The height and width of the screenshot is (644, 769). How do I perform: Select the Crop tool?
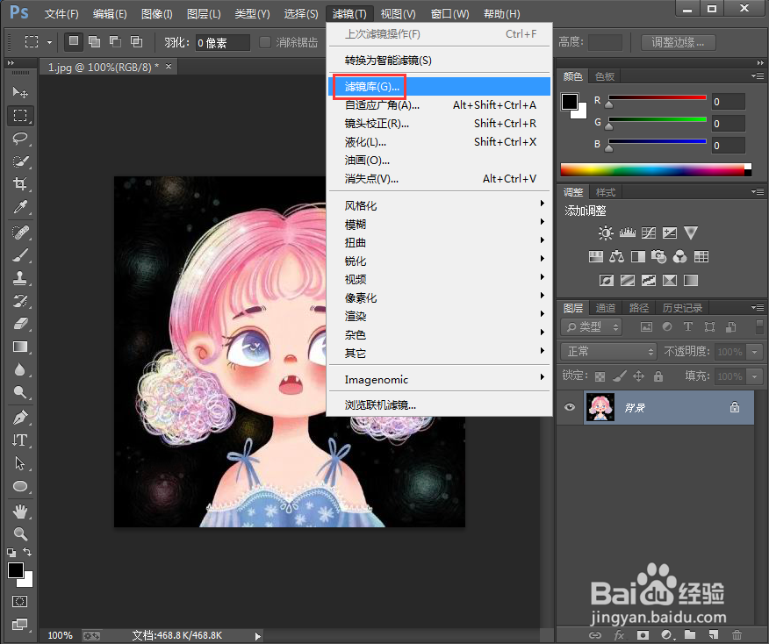click(20, 183)
